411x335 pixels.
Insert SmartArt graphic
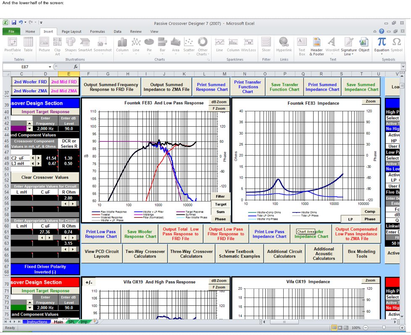(x=85, y=45)
